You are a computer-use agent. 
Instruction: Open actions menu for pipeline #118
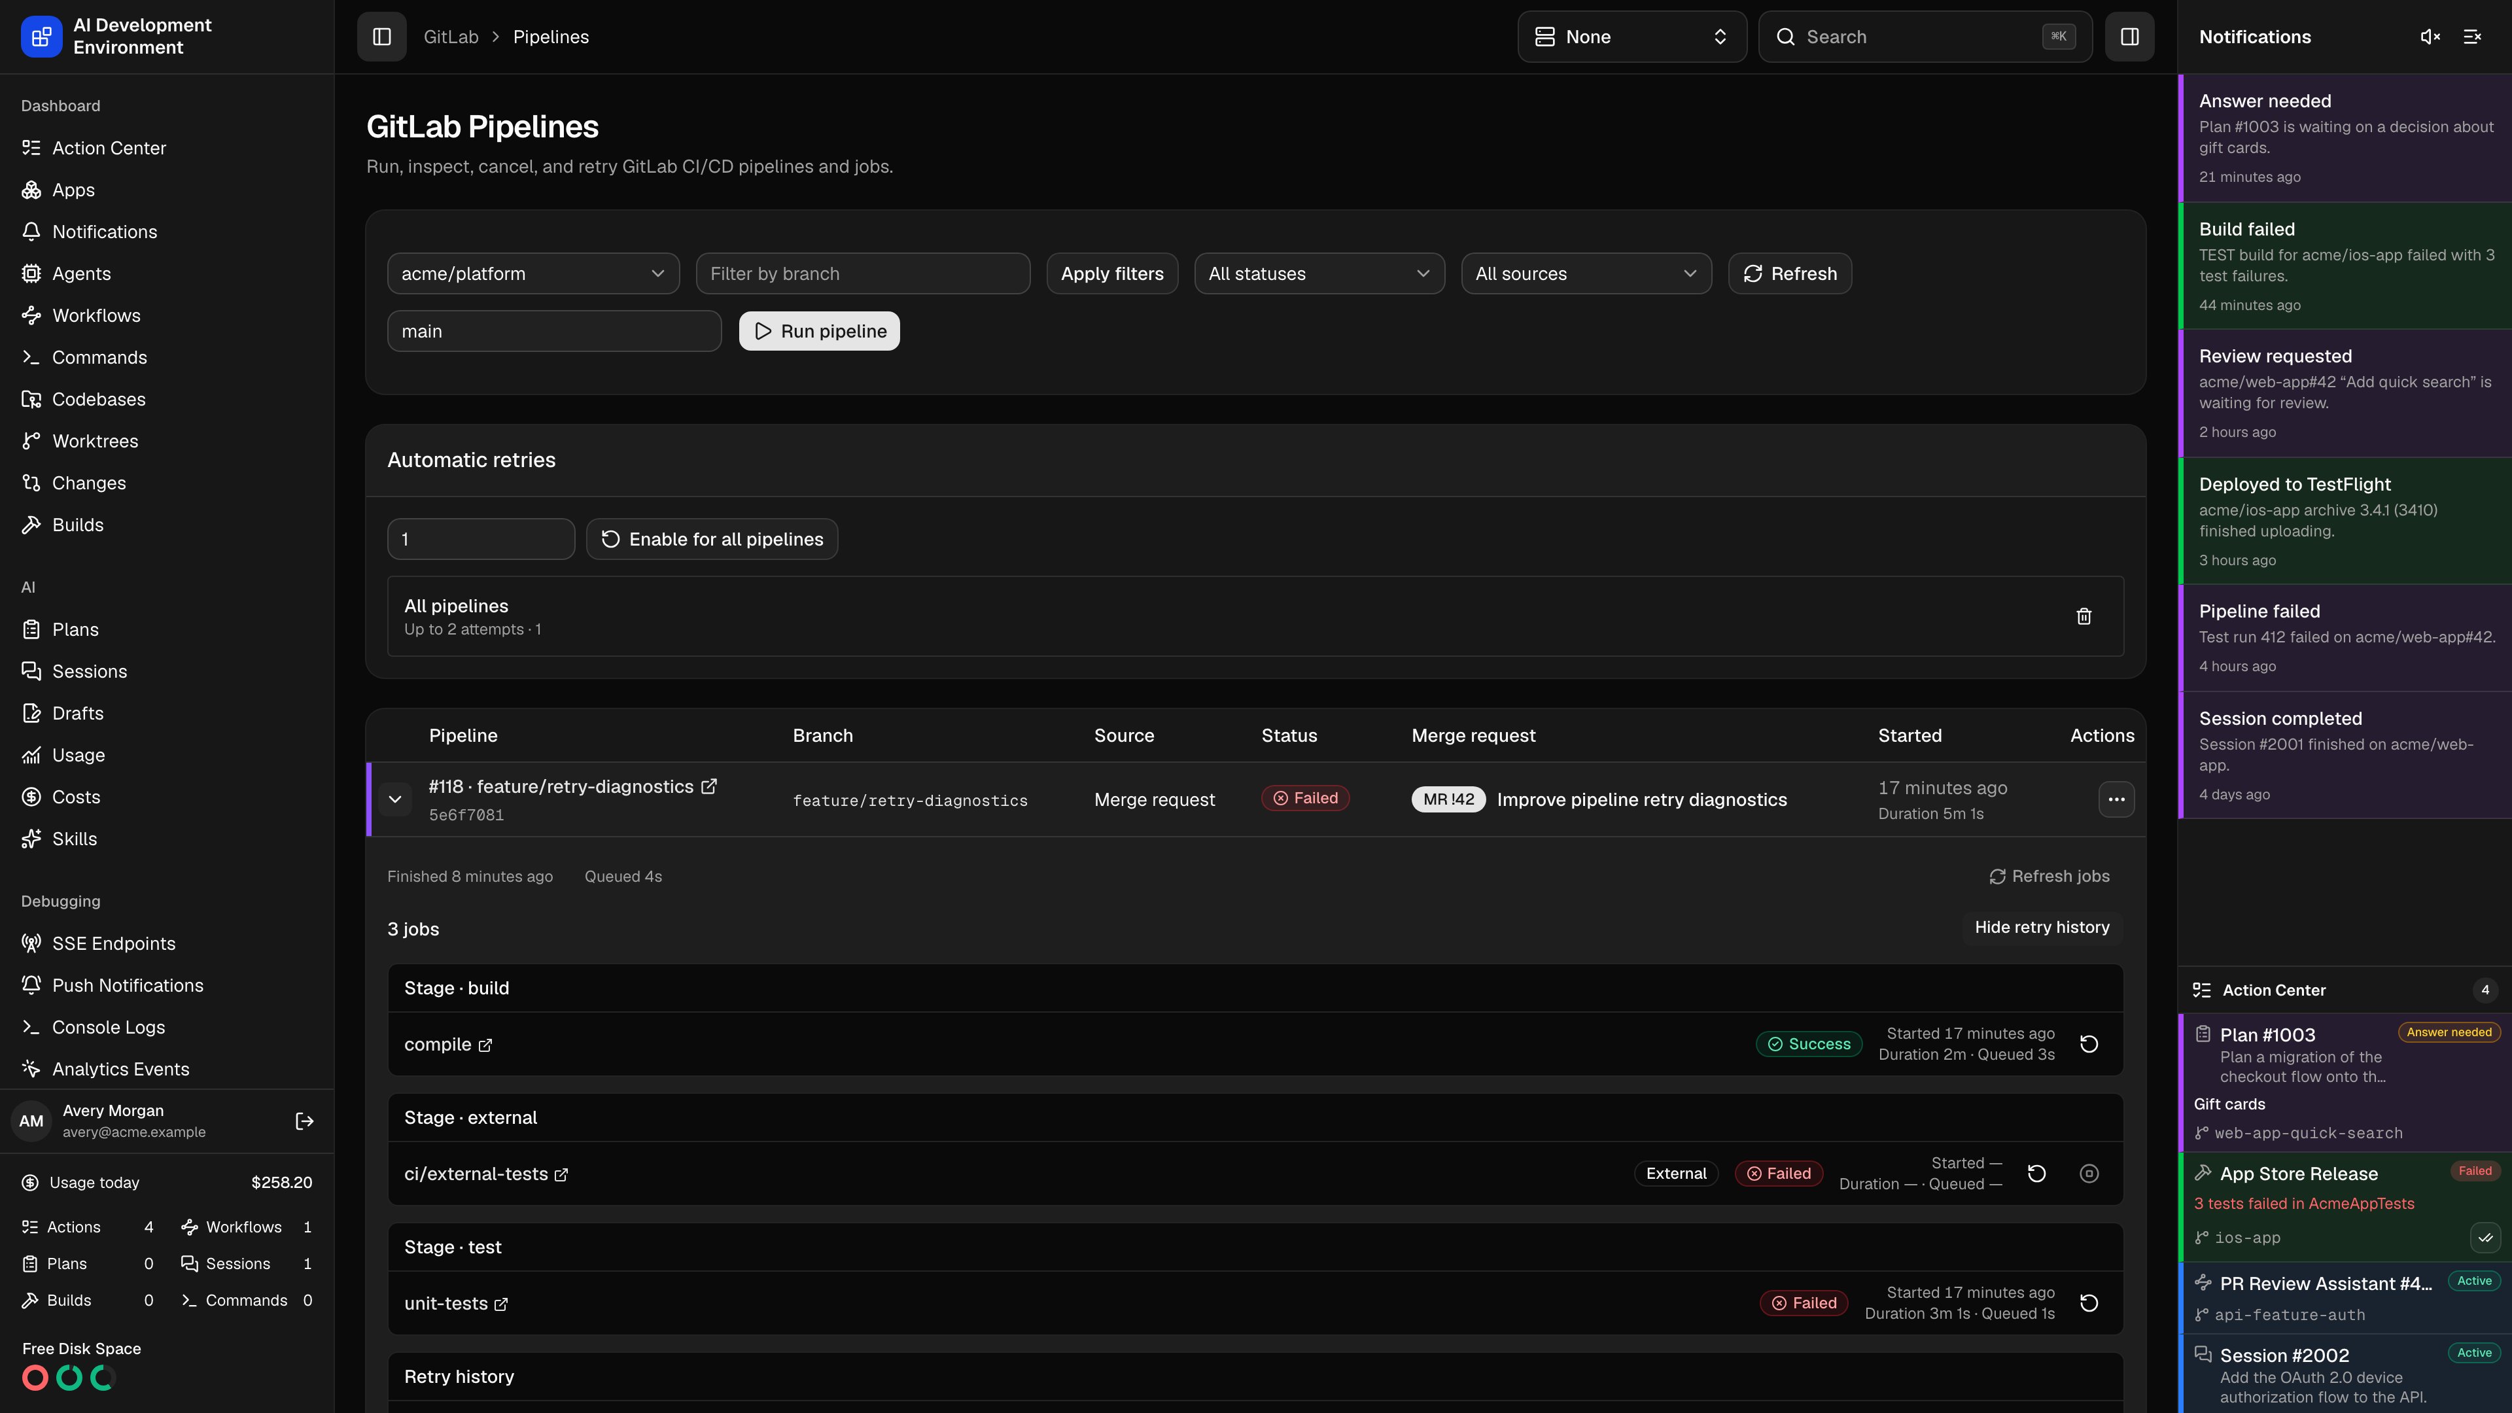point(2116,799)
